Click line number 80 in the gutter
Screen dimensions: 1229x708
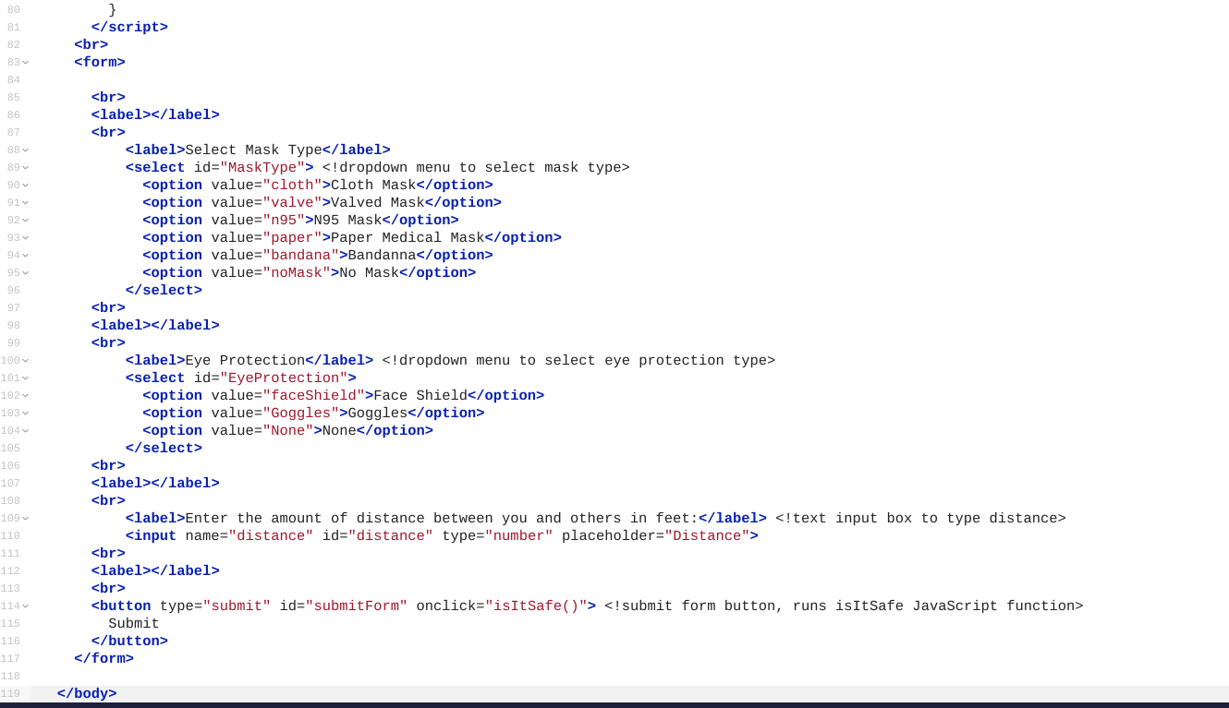click(13, 10)
